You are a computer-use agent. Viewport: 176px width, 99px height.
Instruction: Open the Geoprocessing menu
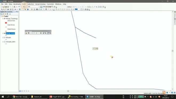(x=40, y=4)
